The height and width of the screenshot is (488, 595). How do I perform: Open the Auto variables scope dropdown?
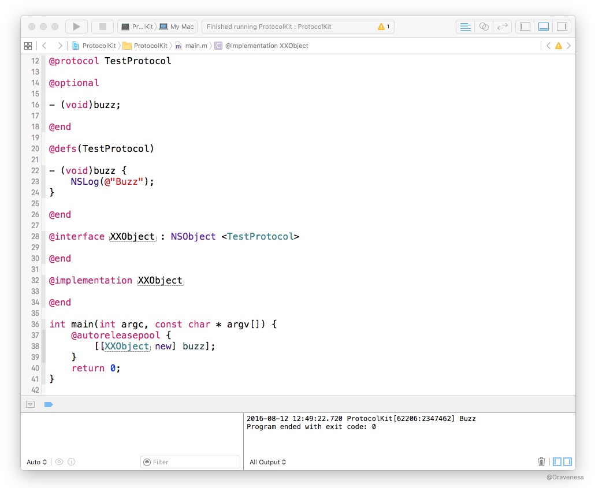pos(36,462)
